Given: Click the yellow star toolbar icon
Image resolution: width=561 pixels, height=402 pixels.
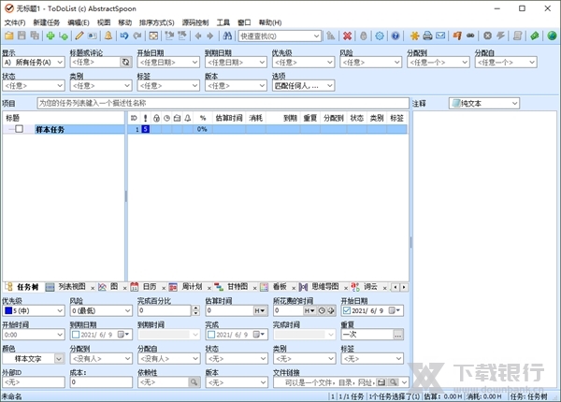Looking at the screenshot, I should tap(414, 36).
